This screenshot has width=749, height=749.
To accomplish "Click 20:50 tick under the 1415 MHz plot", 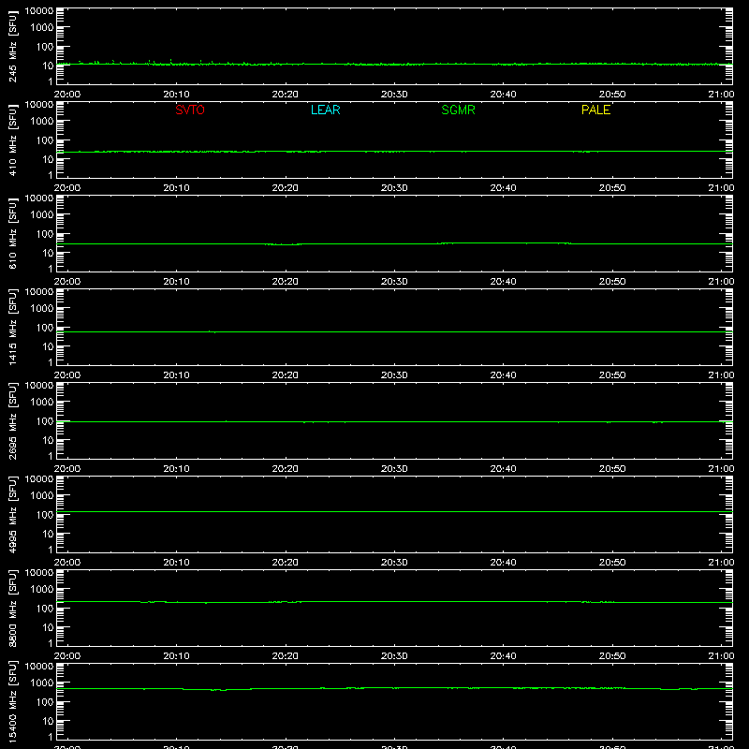I will (x=612, y=375).
